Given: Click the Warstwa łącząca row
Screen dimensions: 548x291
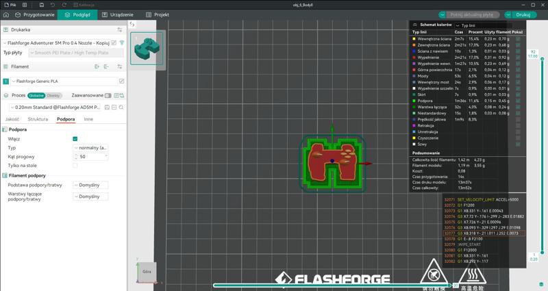Looking at the screenshot, I should pos(467,107).
